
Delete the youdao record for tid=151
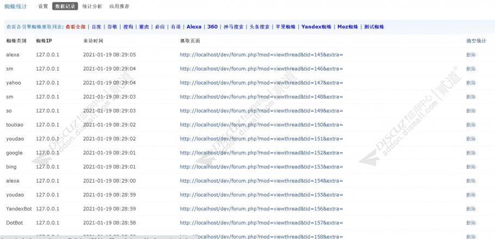[471, 139]
